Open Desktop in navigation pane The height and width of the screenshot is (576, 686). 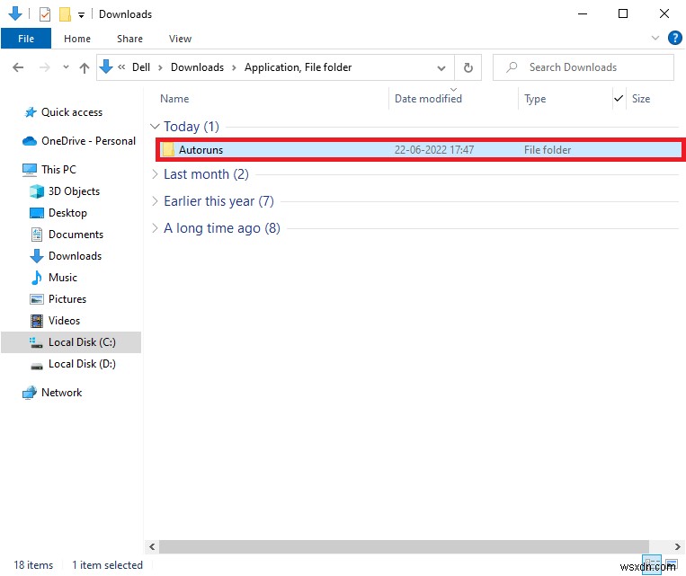[x=67, y=213]
